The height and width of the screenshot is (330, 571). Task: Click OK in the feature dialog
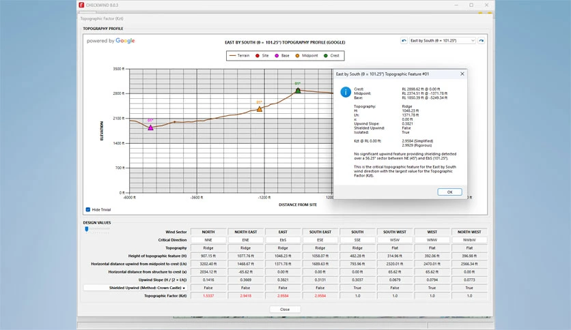point(449,192)
